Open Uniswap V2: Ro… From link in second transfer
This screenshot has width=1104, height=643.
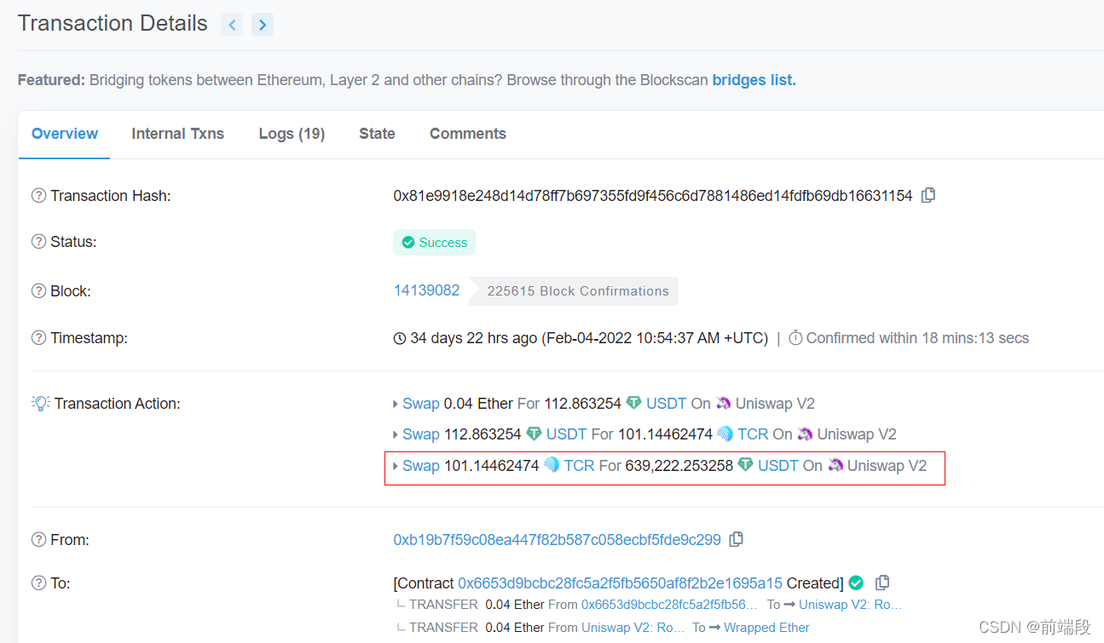633,627
